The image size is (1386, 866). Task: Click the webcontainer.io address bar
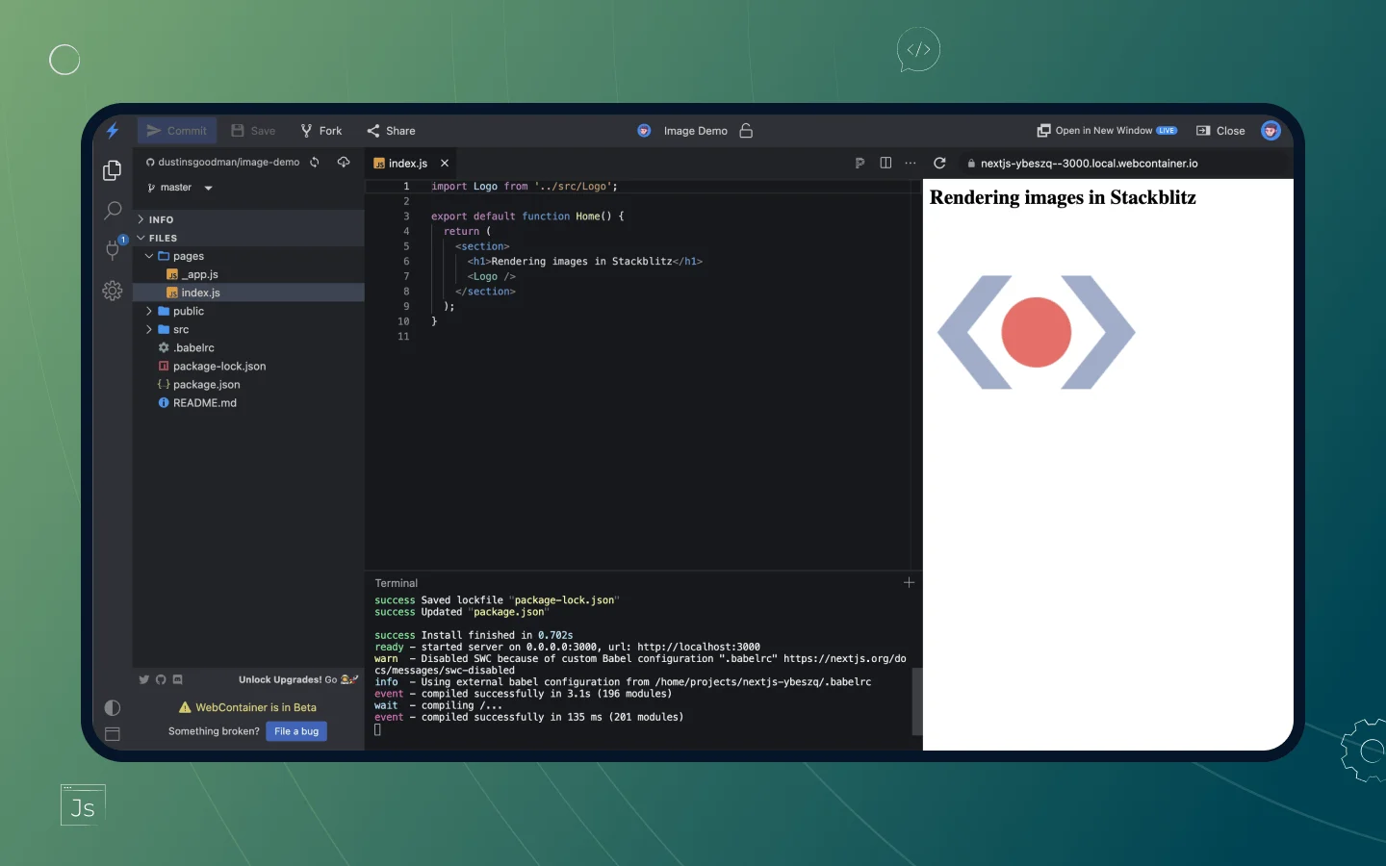pyautogui.click(x=1088, y=163)
